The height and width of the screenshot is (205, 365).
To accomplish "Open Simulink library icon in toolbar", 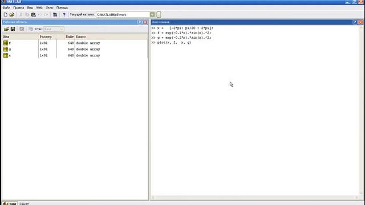I will click(x=55, y=15).
